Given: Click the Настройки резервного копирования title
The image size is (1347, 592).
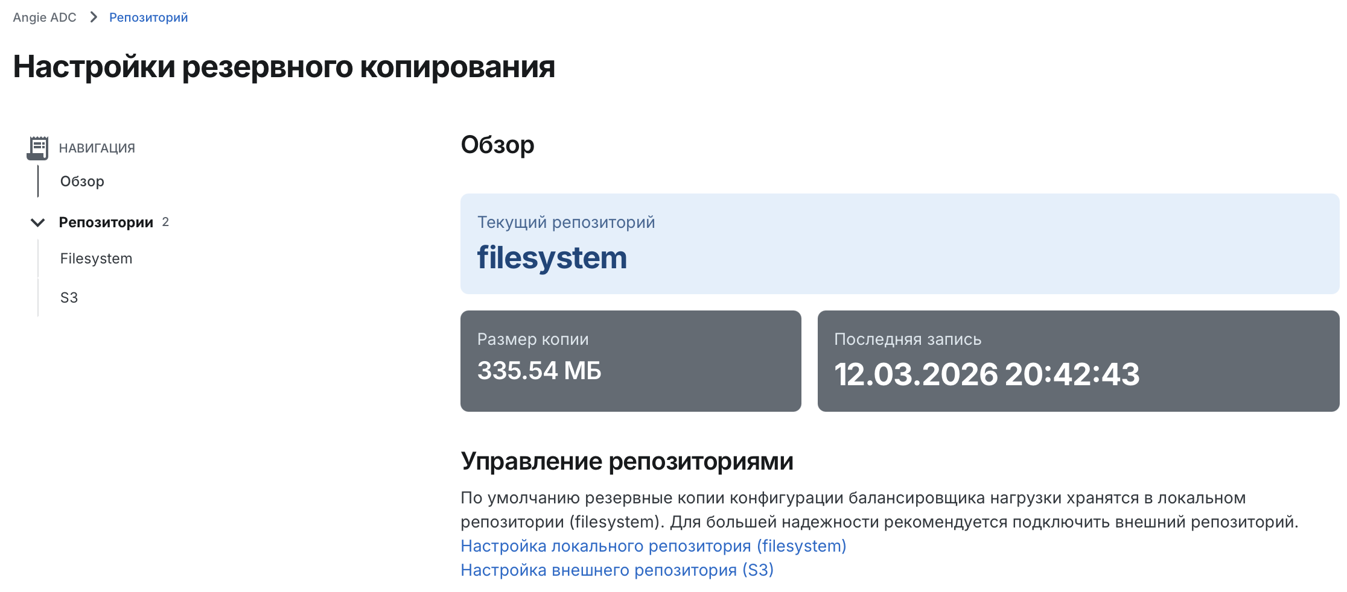Looking at the screenshot, I should pyautogui.click(x=284, y=67).
